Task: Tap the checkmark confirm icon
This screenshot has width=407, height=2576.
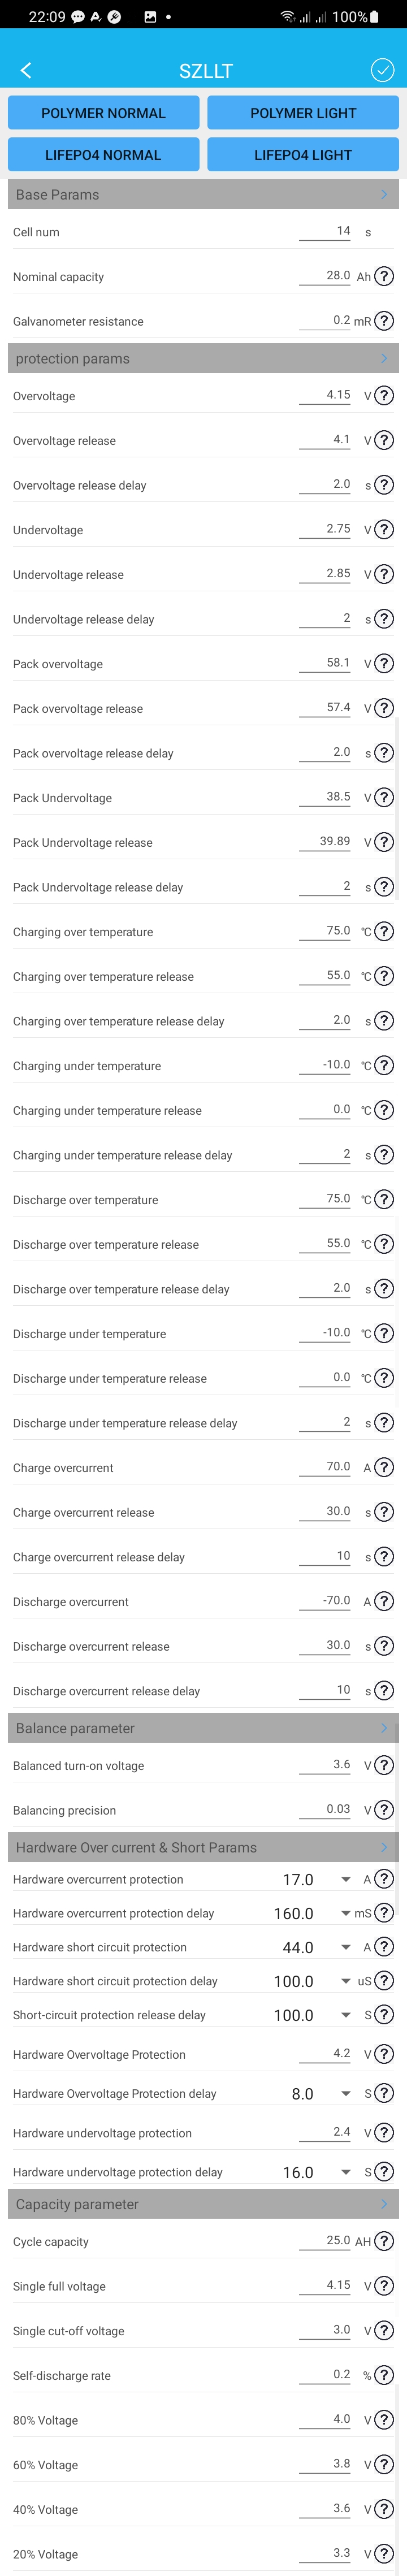Action: (x=382, y=69)
